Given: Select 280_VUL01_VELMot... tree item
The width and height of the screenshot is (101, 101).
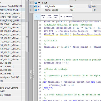Looking at the screenshot, I should [11, 56].
